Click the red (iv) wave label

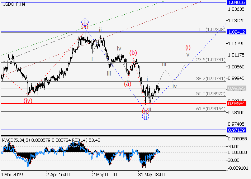(28, 100)
